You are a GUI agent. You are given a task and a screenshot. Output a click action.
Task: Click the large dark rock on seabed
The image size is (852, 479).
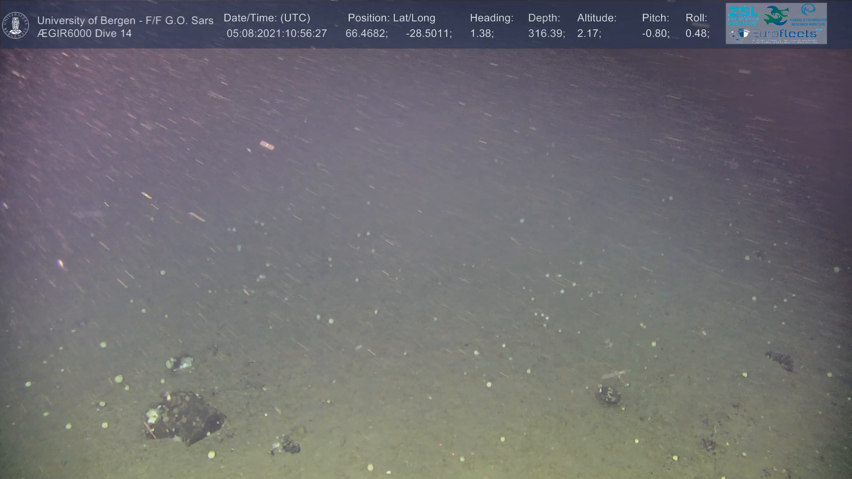coord(184,418)
